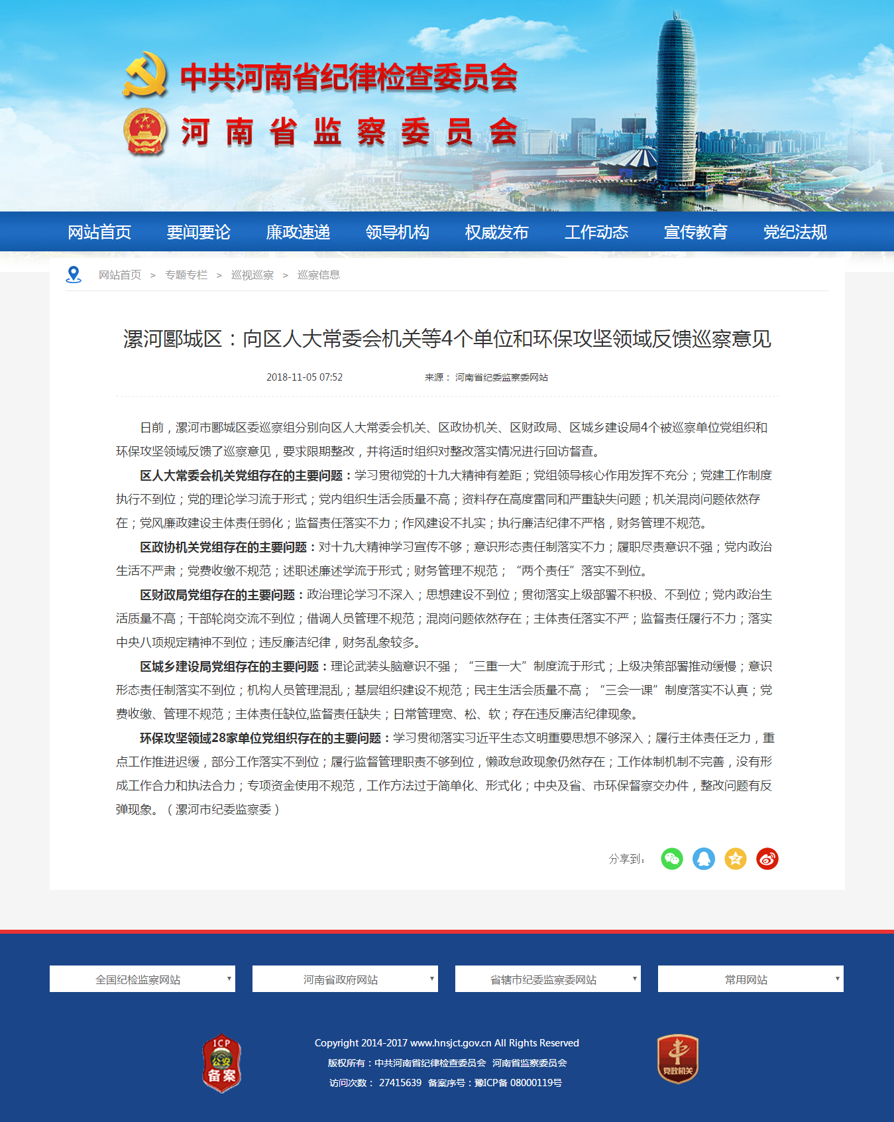Expand the 省辖市纪委监察委网站 dropdown
The height and width of the screenshot is (1122, 894).
[548, 979]
